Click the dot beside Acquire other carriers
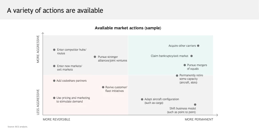The width and height of the screenshot is (259, 135). point(198,46)
